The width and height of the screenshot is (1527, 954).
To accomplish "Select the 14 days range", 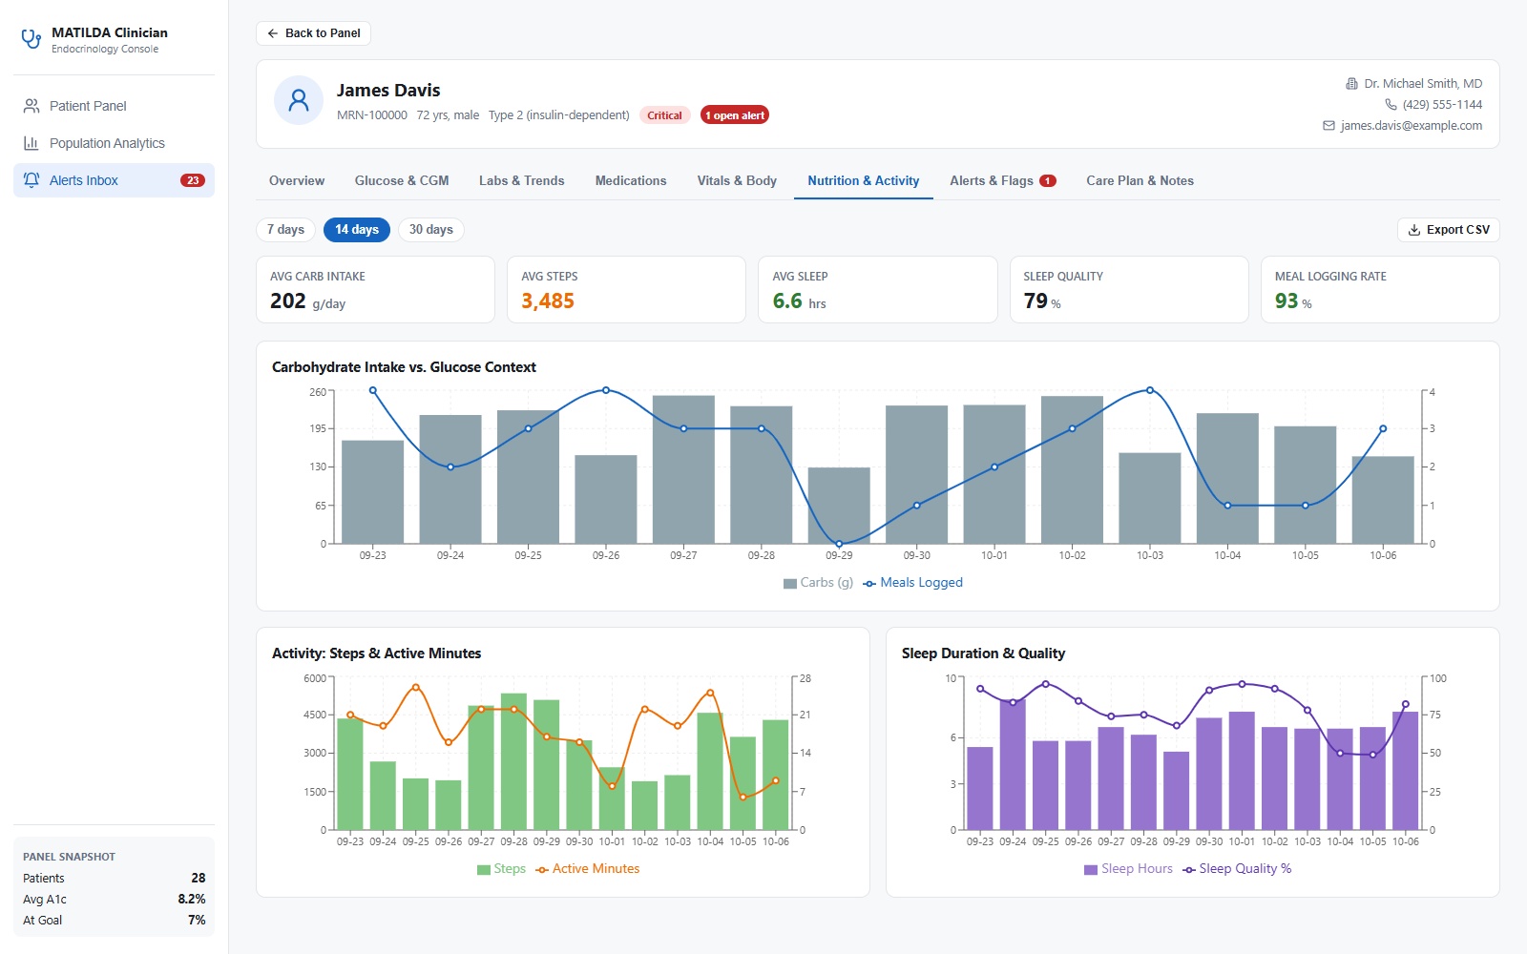I will (x=357, y=230).
